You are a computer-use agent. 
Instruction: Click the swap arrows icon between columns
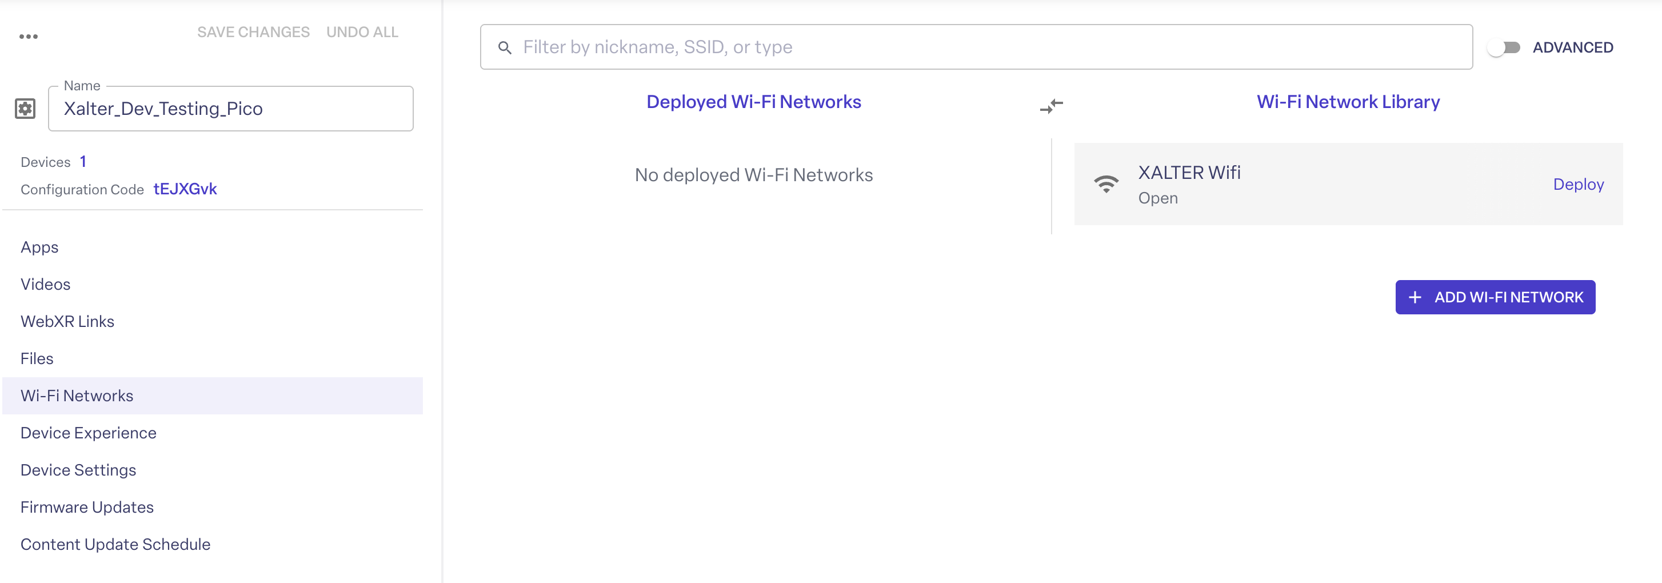(1051, 106)
